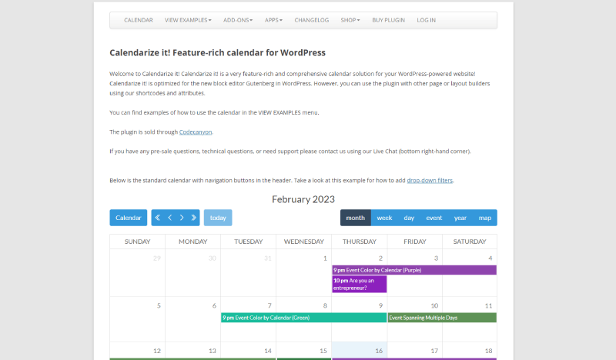
Task: Click the February 2023 title
Action: tap(303, 199)
